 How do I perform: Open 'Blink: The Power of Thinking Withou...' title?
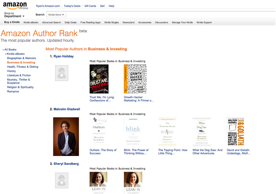[136, 152]
